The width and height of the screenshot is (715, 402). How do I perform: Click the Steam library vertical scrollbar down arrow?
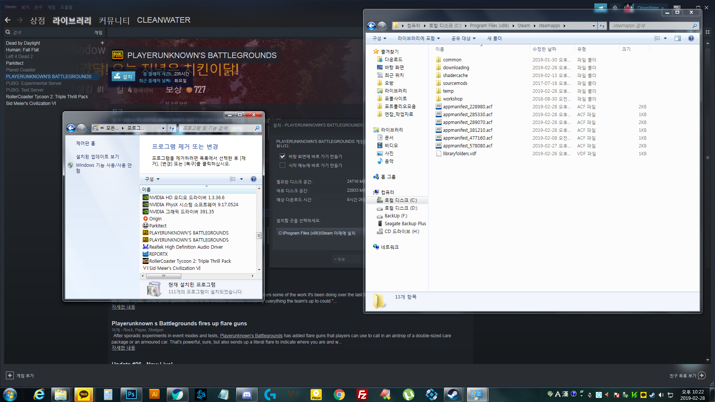click(x=708, y=360)
